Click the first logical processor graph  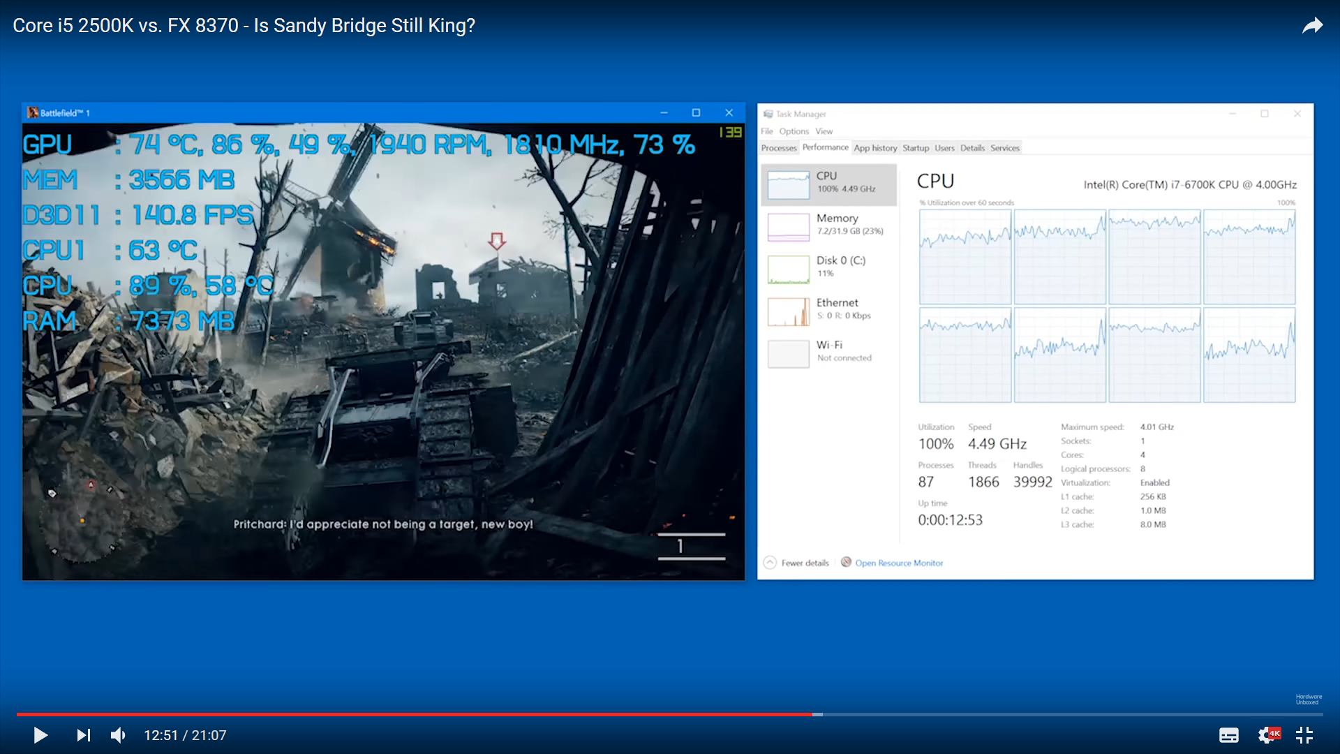tap(965, 257)
